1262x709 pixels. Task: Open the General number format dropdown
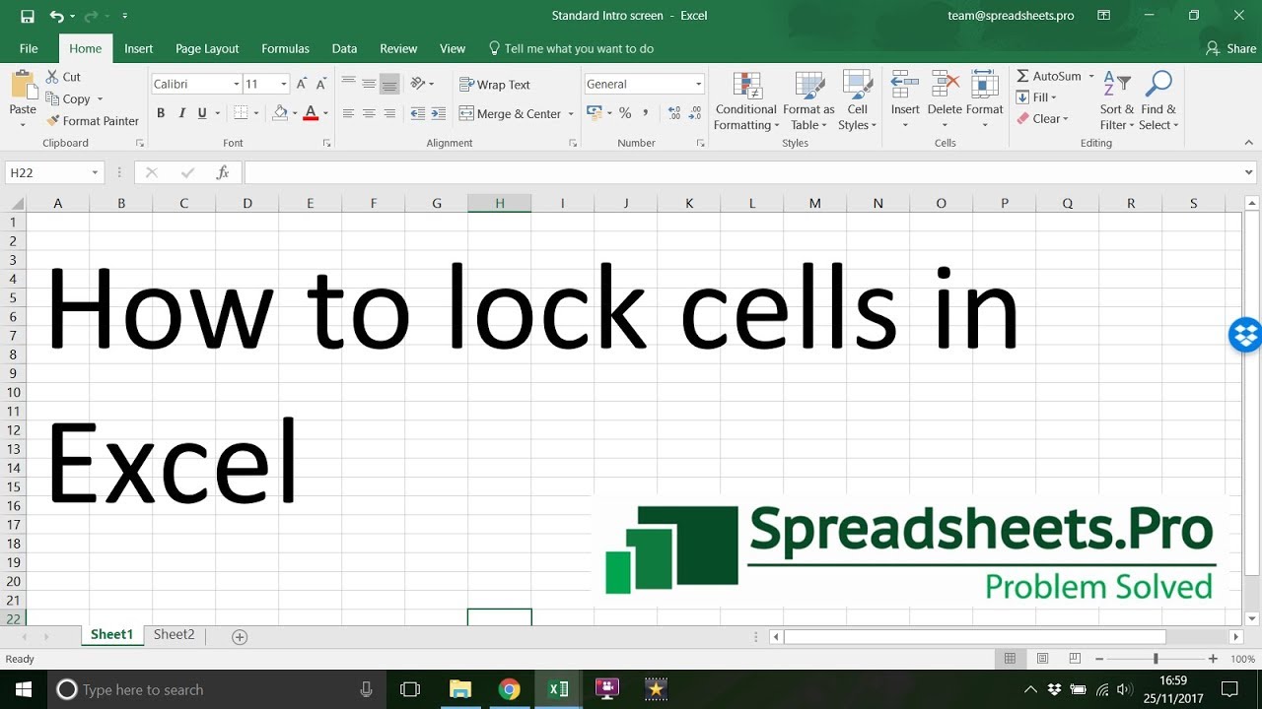699,85
